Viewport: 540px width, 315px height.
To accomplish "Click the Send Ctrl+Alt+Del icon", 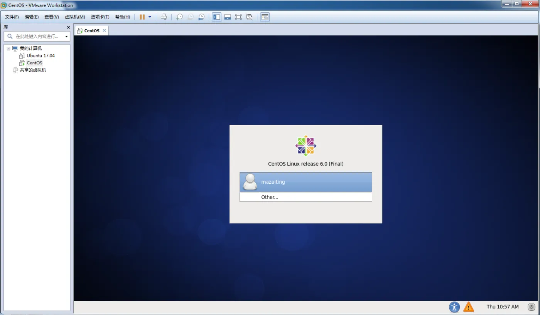I will [164, 17].
